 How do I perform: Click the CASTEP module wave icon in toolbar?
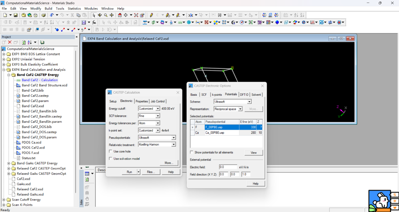click(x=180, y=22)
